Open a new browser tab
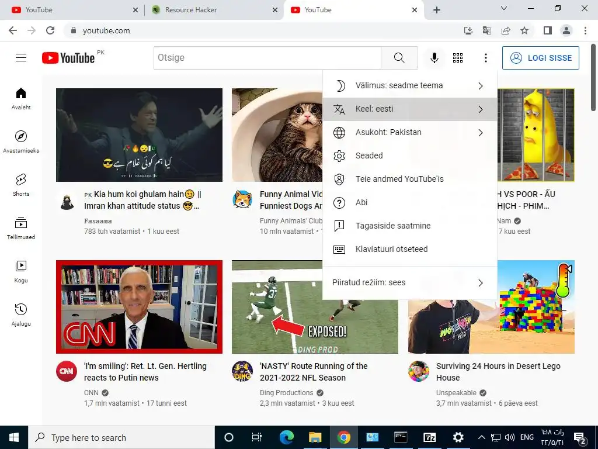The image size is (598, 449). (x=437, y=10)
